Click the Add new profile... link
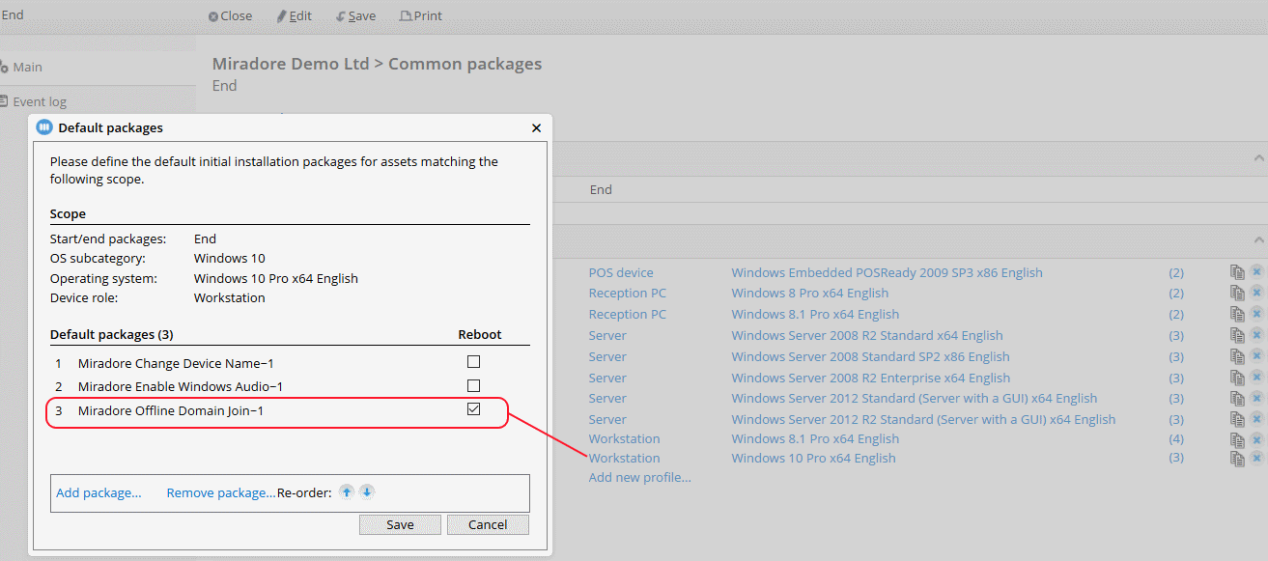The height and width of the screenshot is (561, 1268). [x=640, y=477]
